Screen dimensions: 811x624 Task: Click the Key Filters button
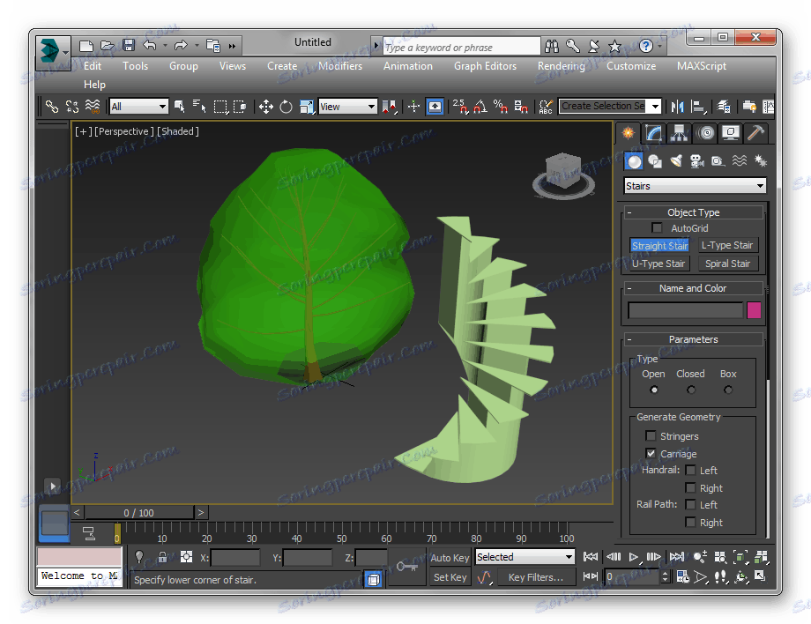(535, 577)
